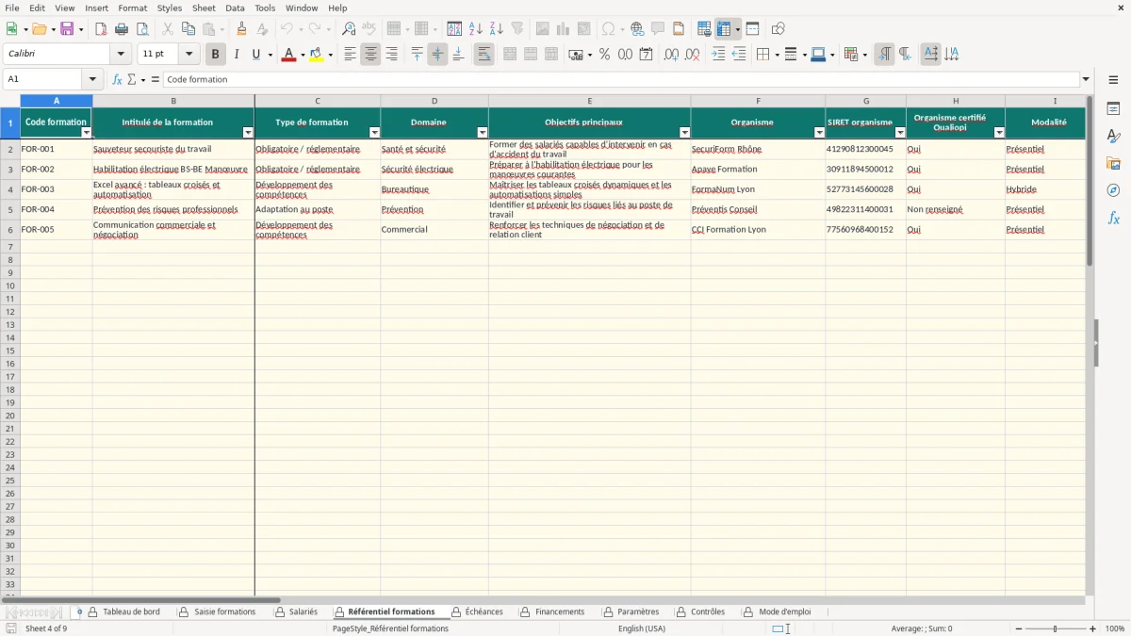Click zoom-in plus in status bar
This screenshot has height=636, width=1131.
coord(1093,628)
